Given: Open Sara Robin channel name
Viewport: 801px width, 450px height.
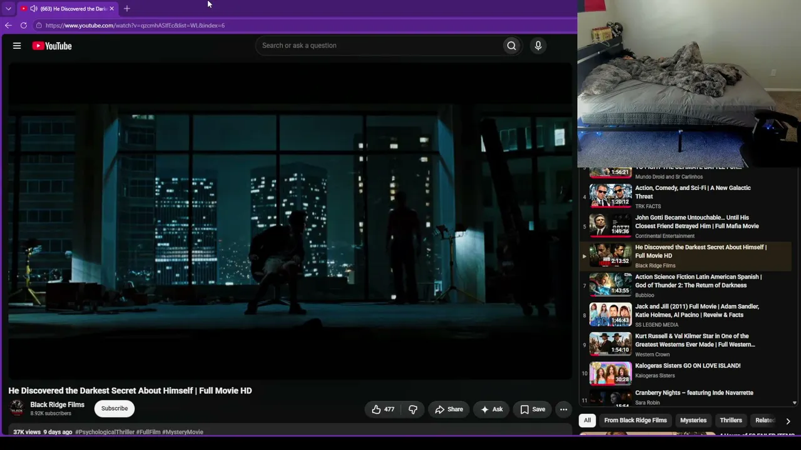Looking at the screenshot, I should (x=647, y=403).
